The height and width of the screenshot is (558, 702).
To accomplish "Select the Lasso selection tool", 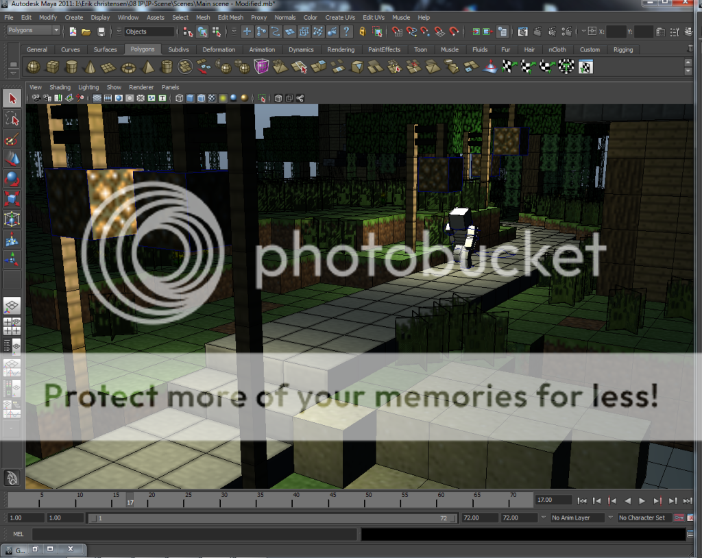I will click(x=11, y=119).
